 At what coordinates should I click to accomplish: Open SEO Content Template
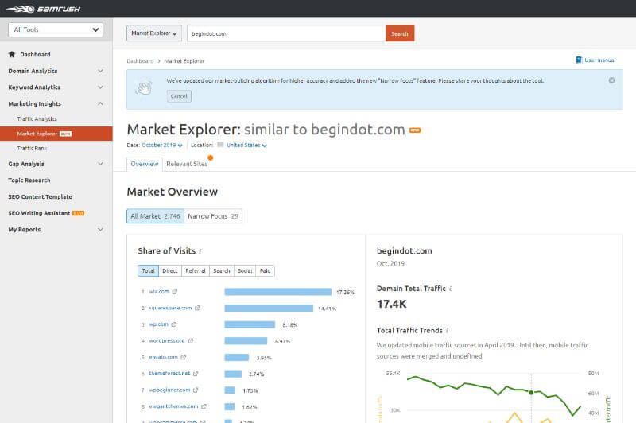click(x=41, y=196)
